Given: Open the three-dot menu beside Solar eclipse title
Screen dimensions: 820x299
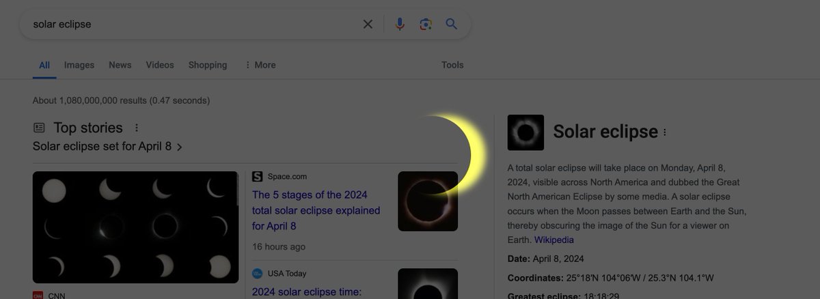Looking at the screenshot, I should click(x=665, y=132).
